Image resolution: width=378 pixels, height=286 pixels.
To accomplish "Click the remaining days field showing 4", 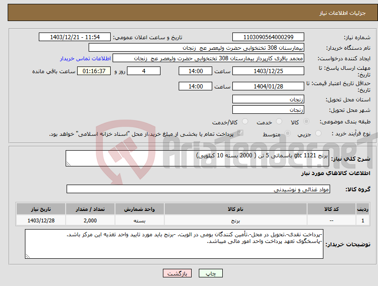I will 144,71.
